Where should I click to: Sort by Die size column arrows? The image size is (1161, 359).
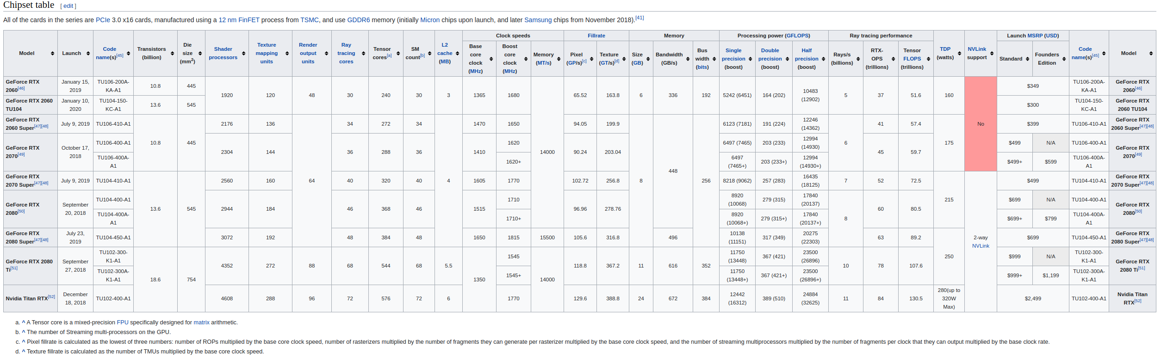coord(200,54)
